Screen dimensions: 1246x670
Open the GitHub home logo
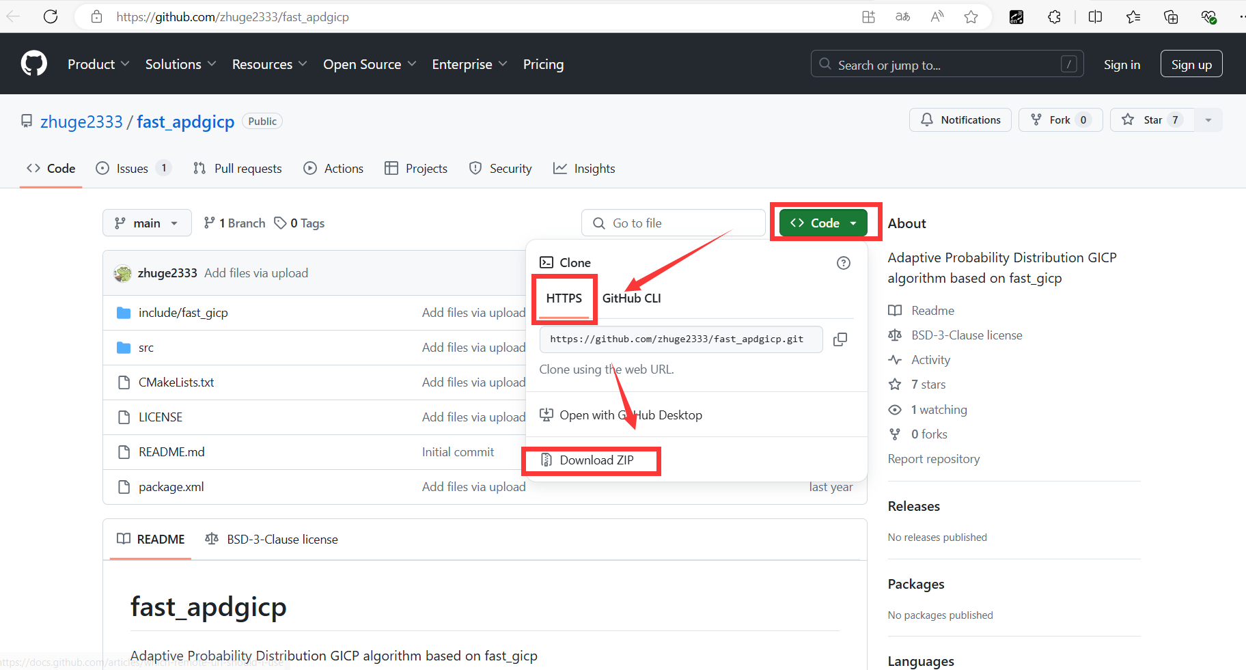tap(34, 64)
